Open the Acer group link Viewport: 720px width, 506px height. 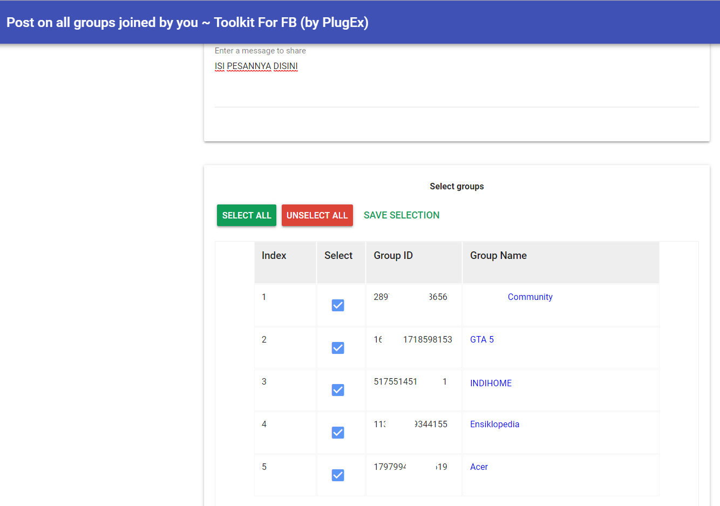(x=479, y=467)
